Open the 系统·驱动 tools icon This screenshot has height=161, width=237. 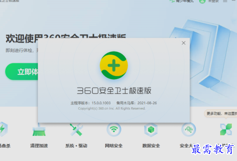coord(77,130)
